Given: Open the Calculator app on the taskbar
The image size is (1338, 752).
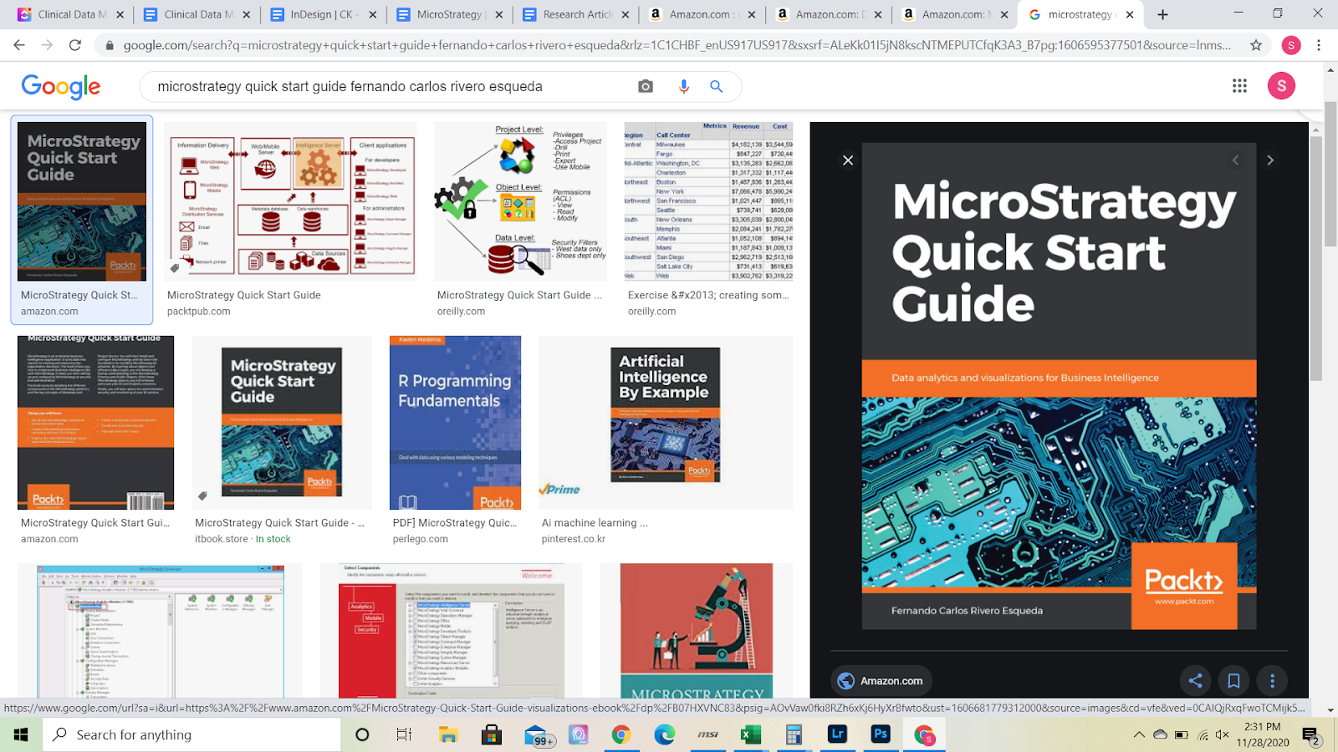Looking at the screenshot, I should click(794, 734).
